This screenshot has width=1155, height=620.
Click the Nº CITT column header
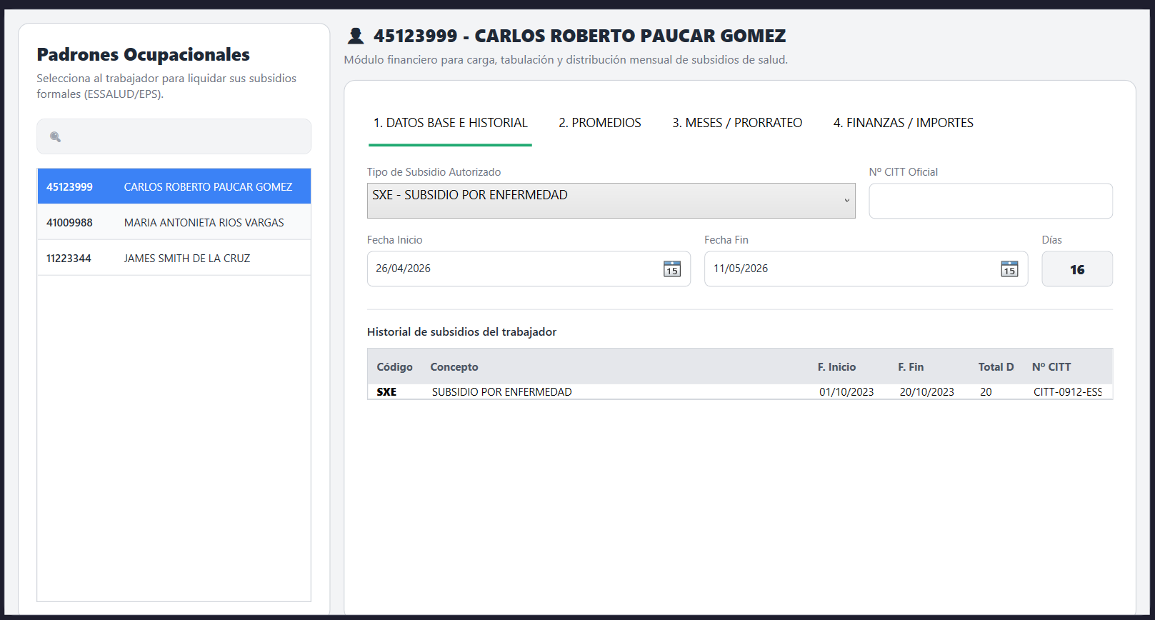click(1051, 367)
